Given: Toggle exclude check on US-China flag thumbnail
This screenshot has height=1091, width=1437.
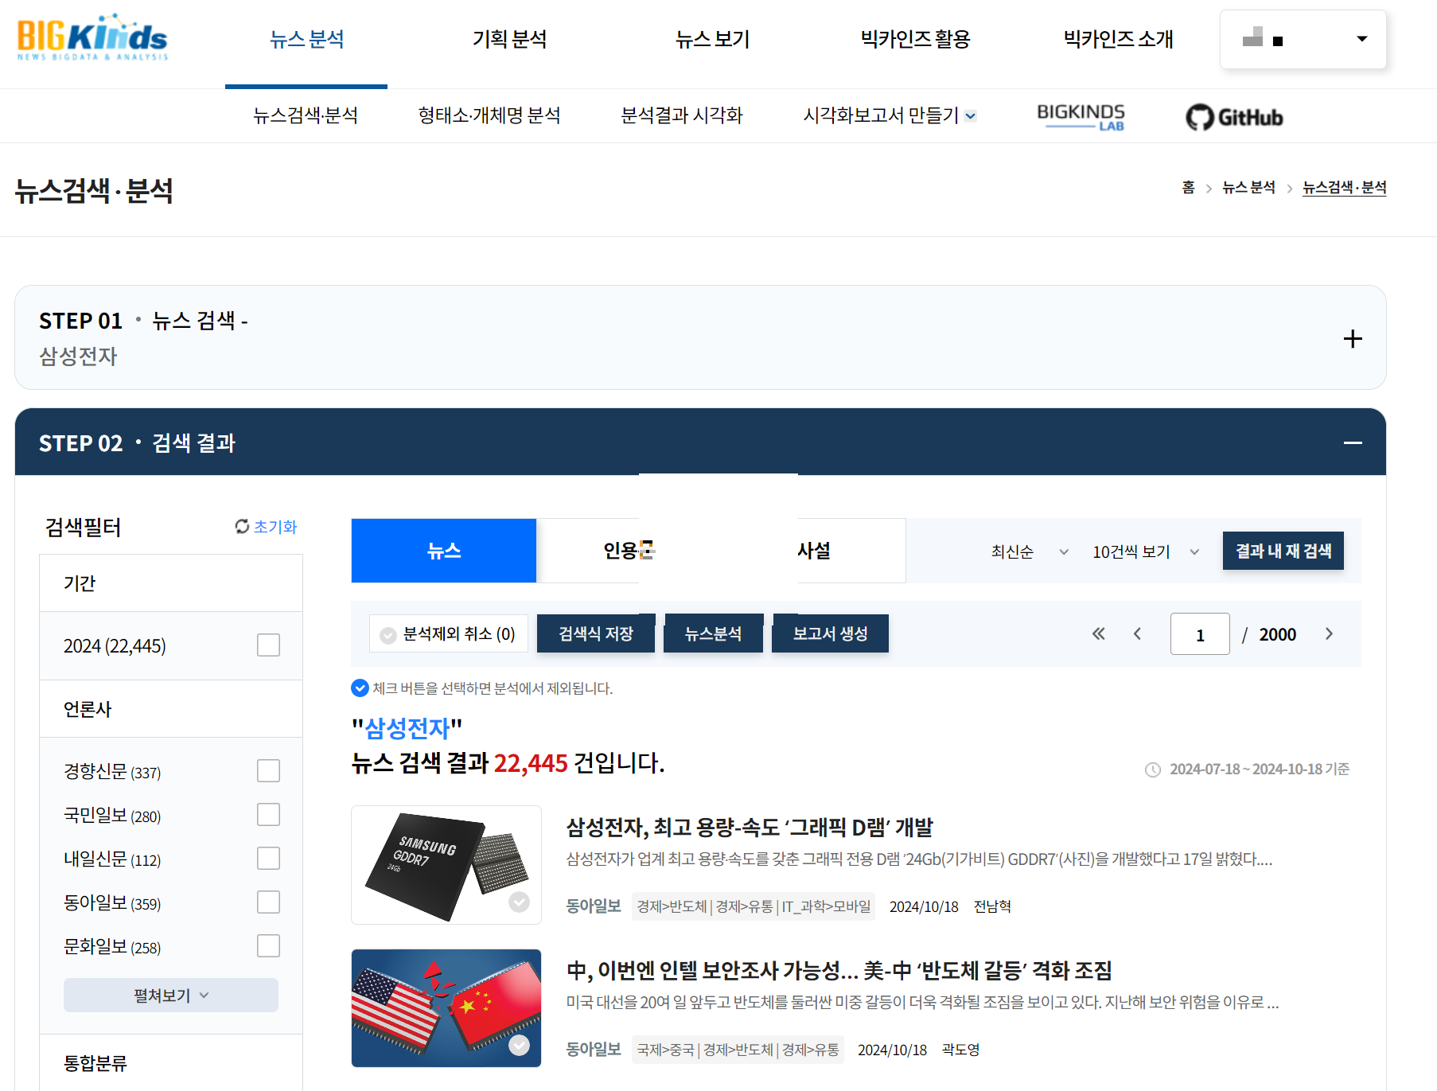Looking at the screenshot, I should (520, 1045).
